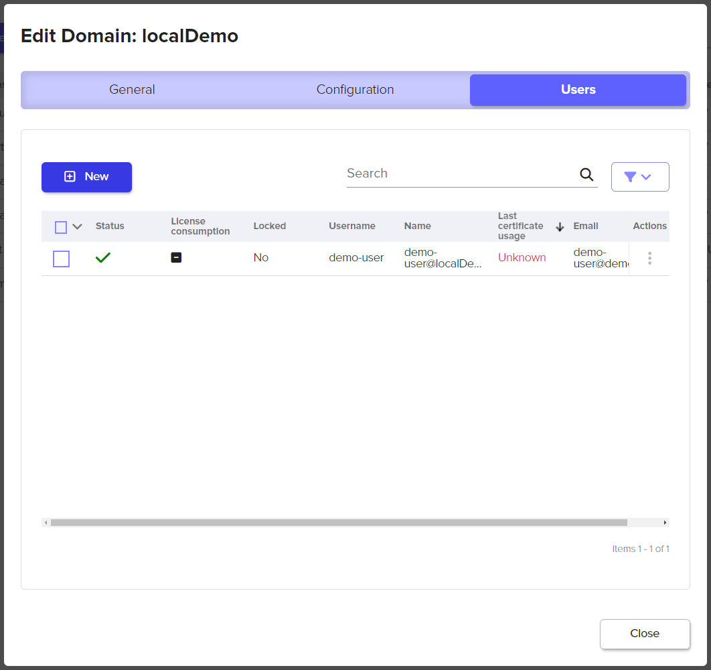Click the Unknown certificate usage value
This screenshot has height=670, width=711.
click(522, 258)
